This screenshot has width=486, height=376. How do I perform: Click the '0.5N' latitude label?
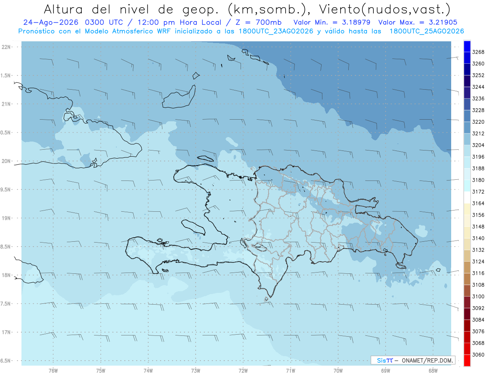[x=6, y=133]
